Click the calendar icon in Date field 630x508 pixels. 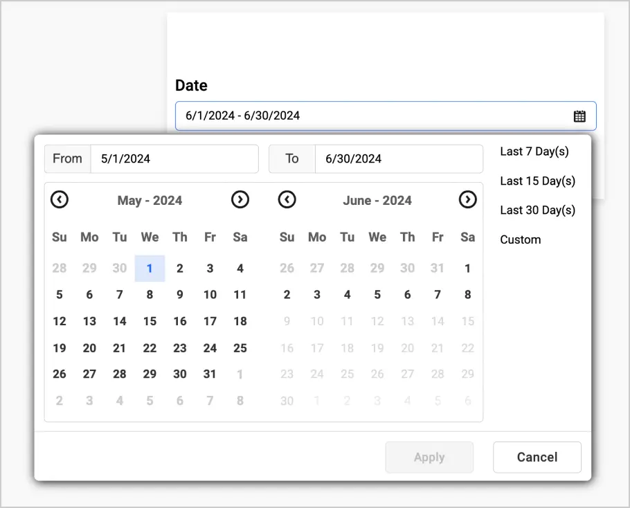pos(579,116)
